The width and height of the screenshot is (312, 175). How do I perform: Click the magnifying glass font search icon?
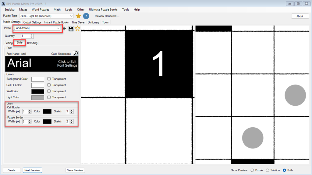click(x=76, y=53)
